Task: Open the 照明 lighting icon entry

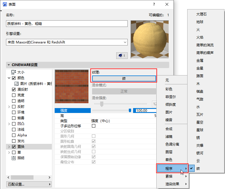Action: 14,158
